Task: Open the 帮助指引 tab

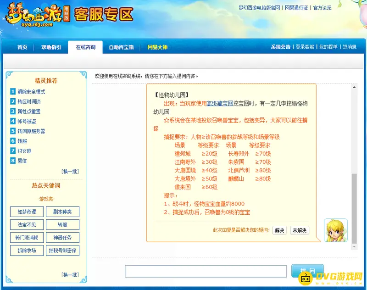Action: click(x=51, y=47)
